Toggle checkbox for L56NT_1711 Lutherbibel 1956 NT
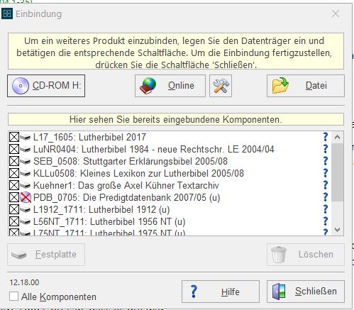Screen dimensions: 354x310 point(14,221)
